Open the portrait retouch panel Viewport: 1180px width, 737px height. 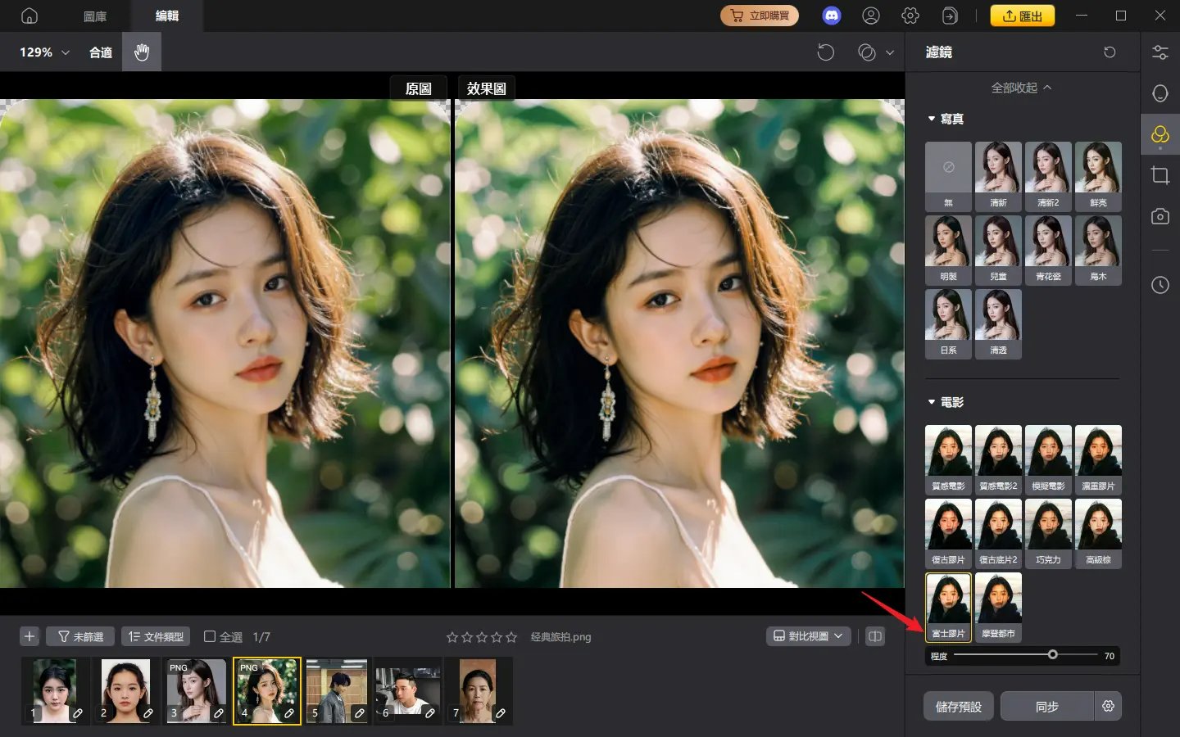pyautogui.click(x=1160, y=93)
